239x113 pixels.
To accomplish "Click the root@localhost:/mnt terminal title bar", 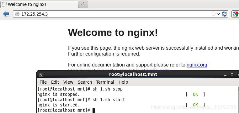I will click(x=133, y=75).
